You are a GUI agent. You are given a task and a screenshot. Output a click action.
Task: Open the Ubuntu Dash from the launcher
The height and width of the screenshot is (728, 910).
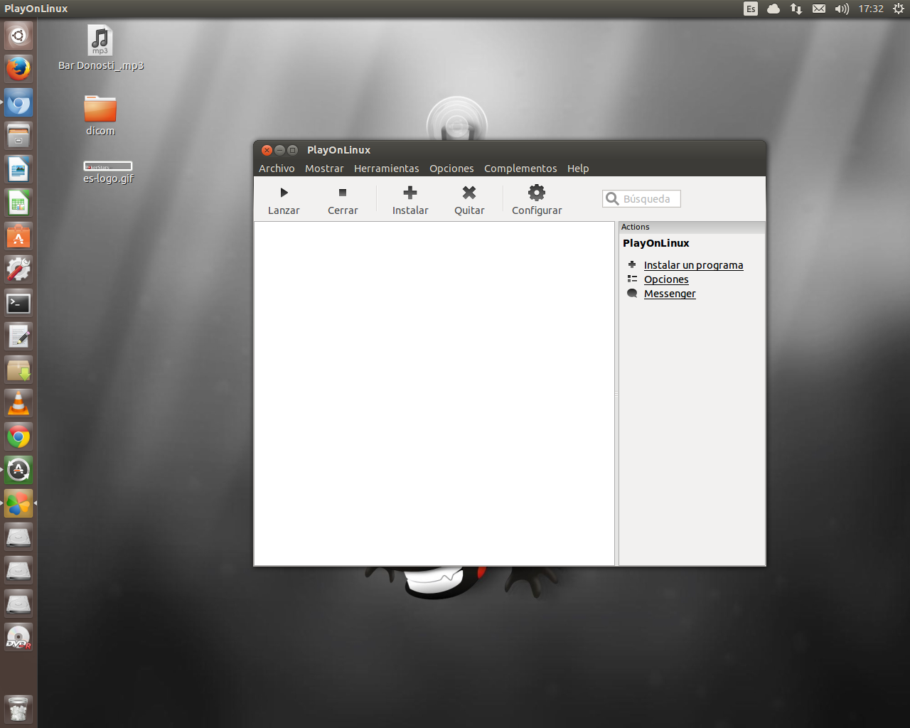pos(18,36)
